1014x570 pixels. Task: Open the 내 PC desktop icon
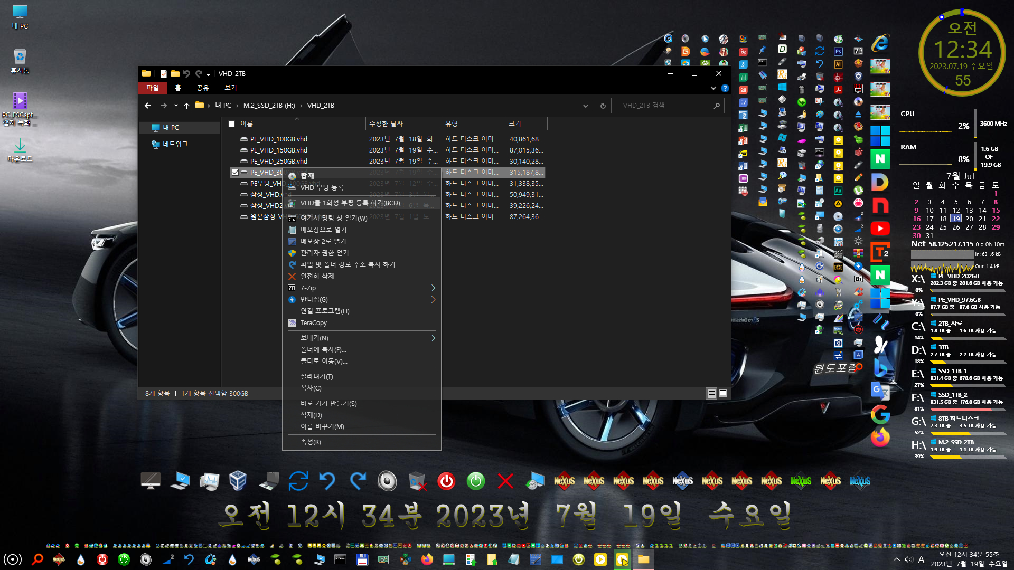tap(20, 16)
